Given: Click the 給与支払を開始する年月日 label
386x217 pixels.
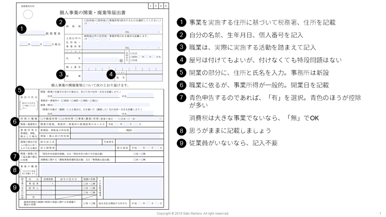Looking at the screenshot, I should click(113, 203).
